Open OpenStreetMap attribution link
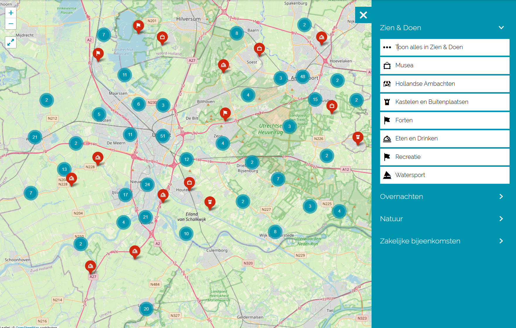Image resolution: width=516 pixels, height=328 pixels. click(x=27, y=327)
